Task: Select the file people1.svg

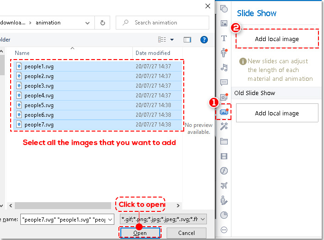Action: pos(98,66)
